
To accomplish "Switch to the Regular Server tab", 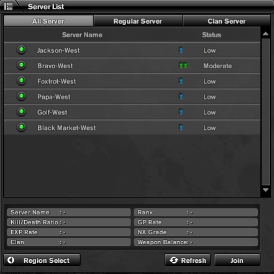I will point(138,21).
